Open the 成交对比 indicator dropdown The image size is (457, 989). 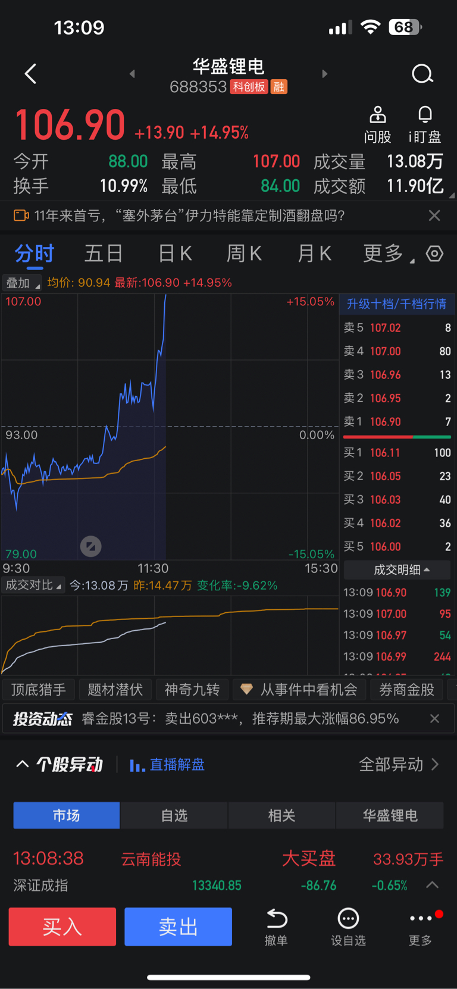(x=33, y=586)
